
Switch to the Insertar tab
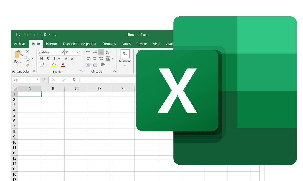point(52,44)
